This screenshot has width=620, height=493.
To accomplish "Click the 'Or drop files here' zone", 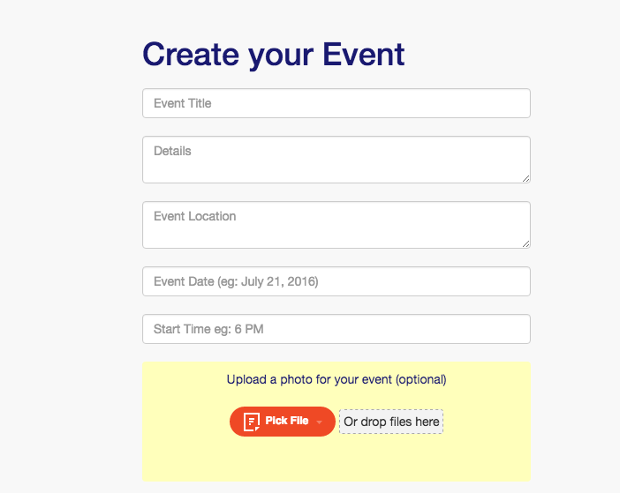I will [391, 422].
